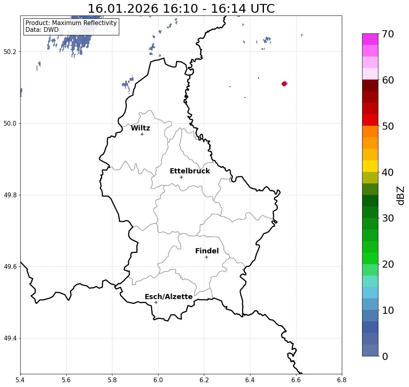Click the latitude tick label 49.8
Screen dimensions: 409x387
tap(10, 195)
